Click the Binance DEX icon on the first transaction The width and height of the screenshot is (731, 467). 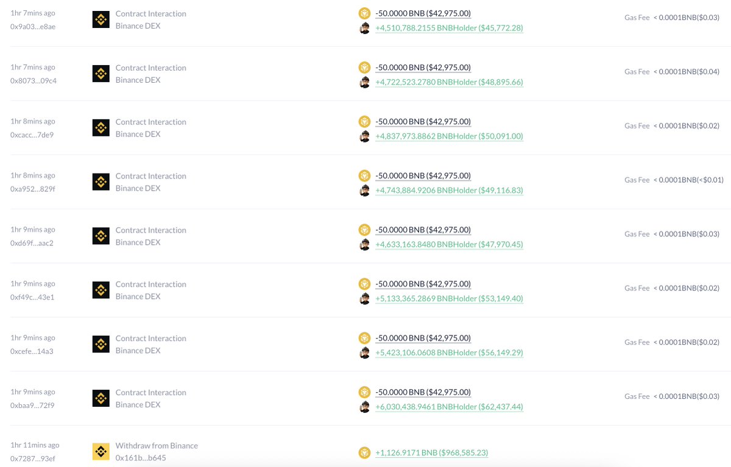point(101,19)
